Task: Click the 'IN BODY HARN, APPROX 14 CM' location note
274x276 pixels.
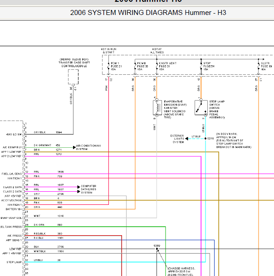Action: [234, 140]
